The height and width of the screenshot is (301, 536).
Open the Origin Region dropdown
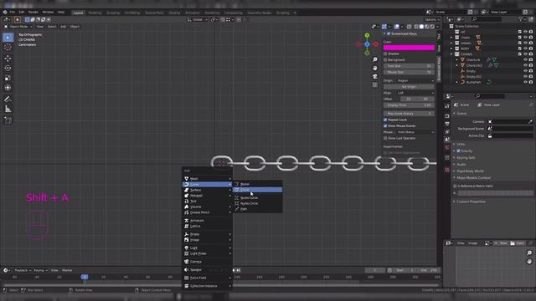point(415,80)
